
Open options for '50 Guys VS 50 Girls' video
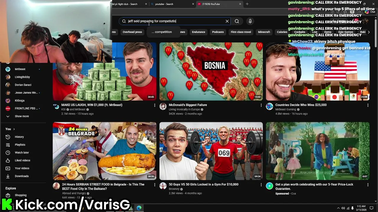pos(261,185)
